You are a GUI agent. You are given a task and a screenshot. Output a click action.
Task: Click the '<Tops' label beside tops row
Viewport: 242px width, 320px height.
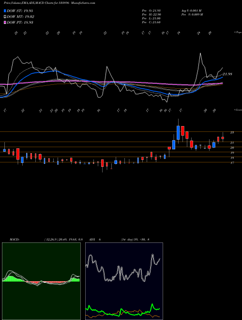(x=238, y=32)
